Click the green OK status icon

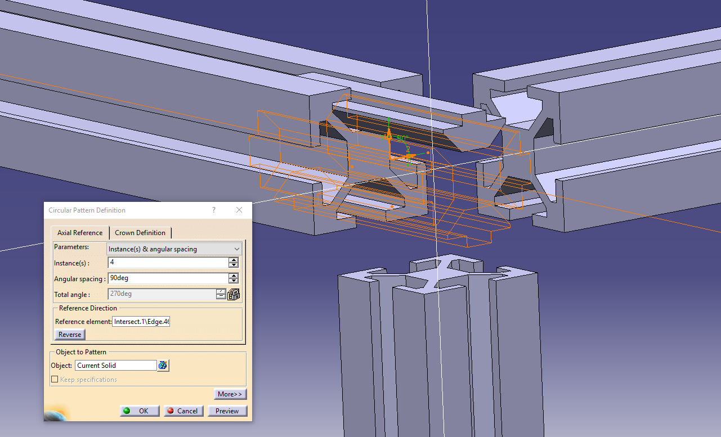(127, 411)
